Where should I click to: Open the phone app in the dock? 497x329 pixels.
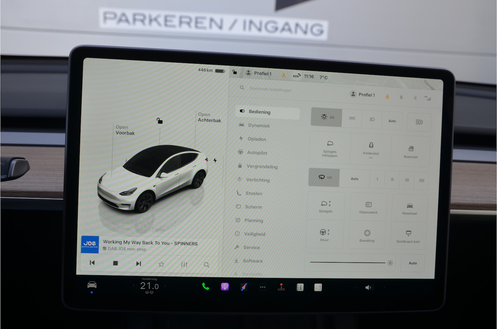pos(205,287)
